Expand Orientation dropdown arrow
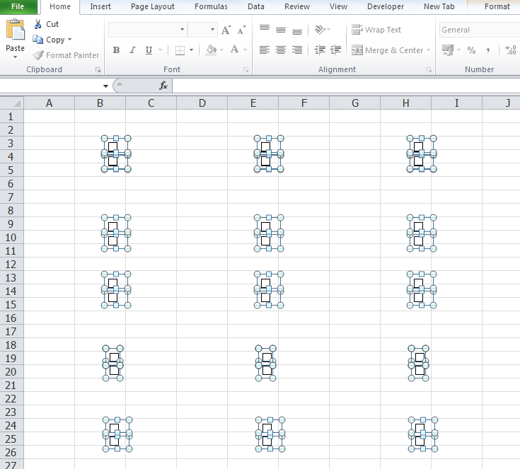Viewport: 520px width, 469px height. point(328,30)
